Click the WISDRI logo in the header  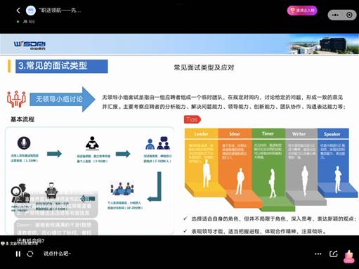(30, 45)
